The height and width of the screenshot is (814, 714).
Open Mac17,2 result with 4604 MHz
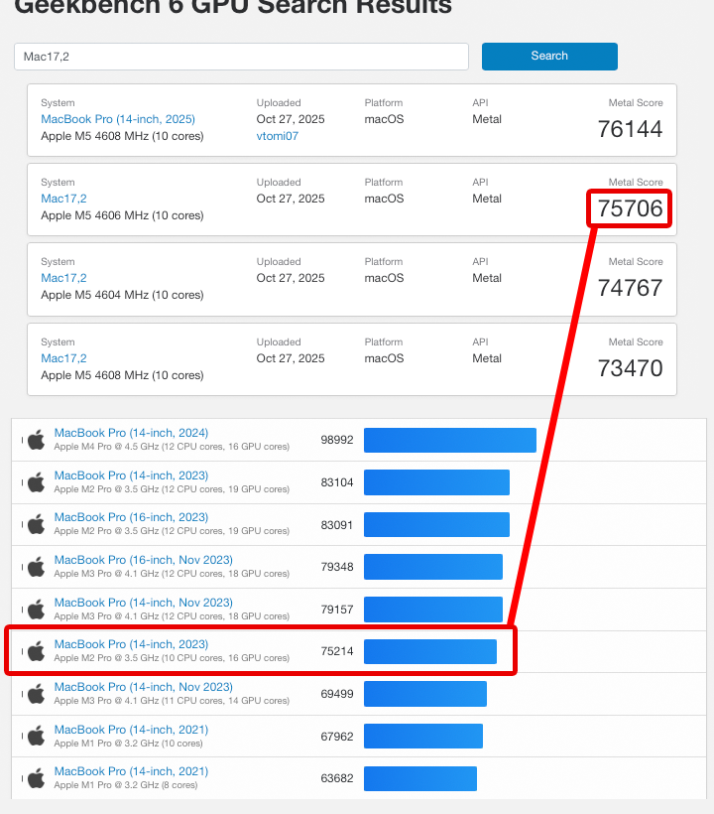(x=63, y=278)
